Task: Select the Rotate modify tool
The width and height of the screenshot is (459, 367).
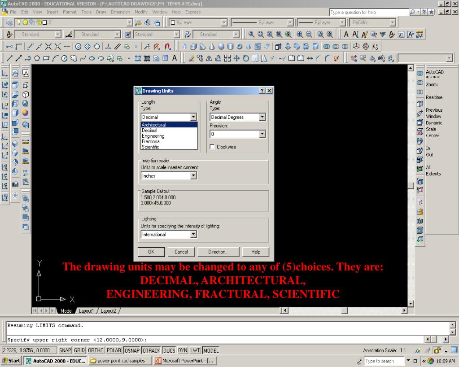Action: (x=245, y=58)
